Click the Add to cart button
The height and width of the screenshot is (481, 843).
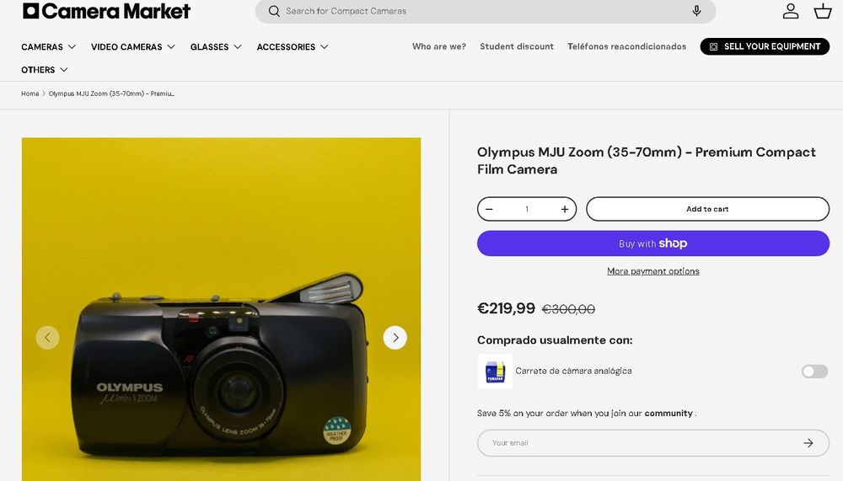point(707,209)
